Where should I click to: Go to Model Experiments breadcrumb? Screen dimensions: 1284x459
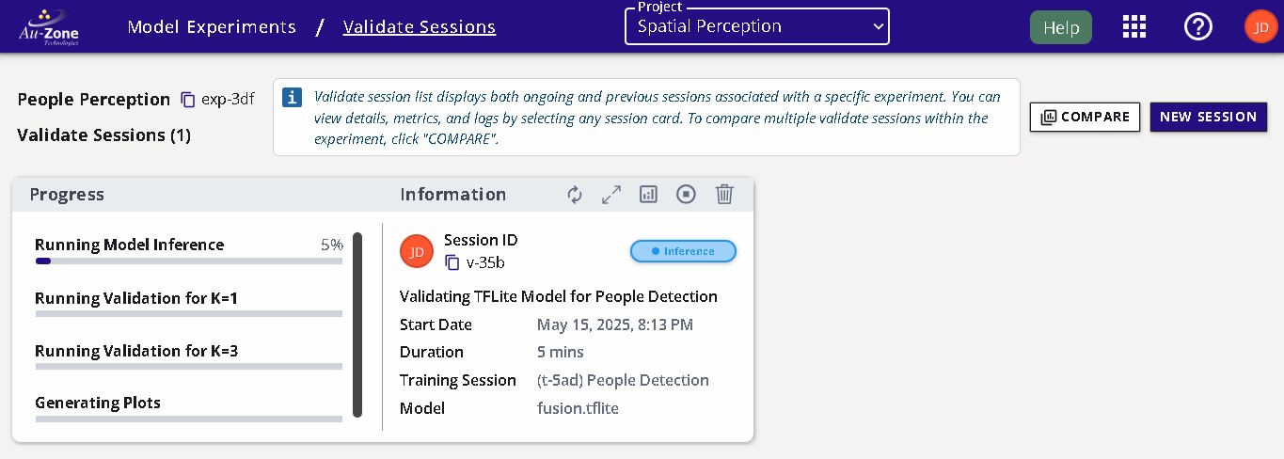212,27
